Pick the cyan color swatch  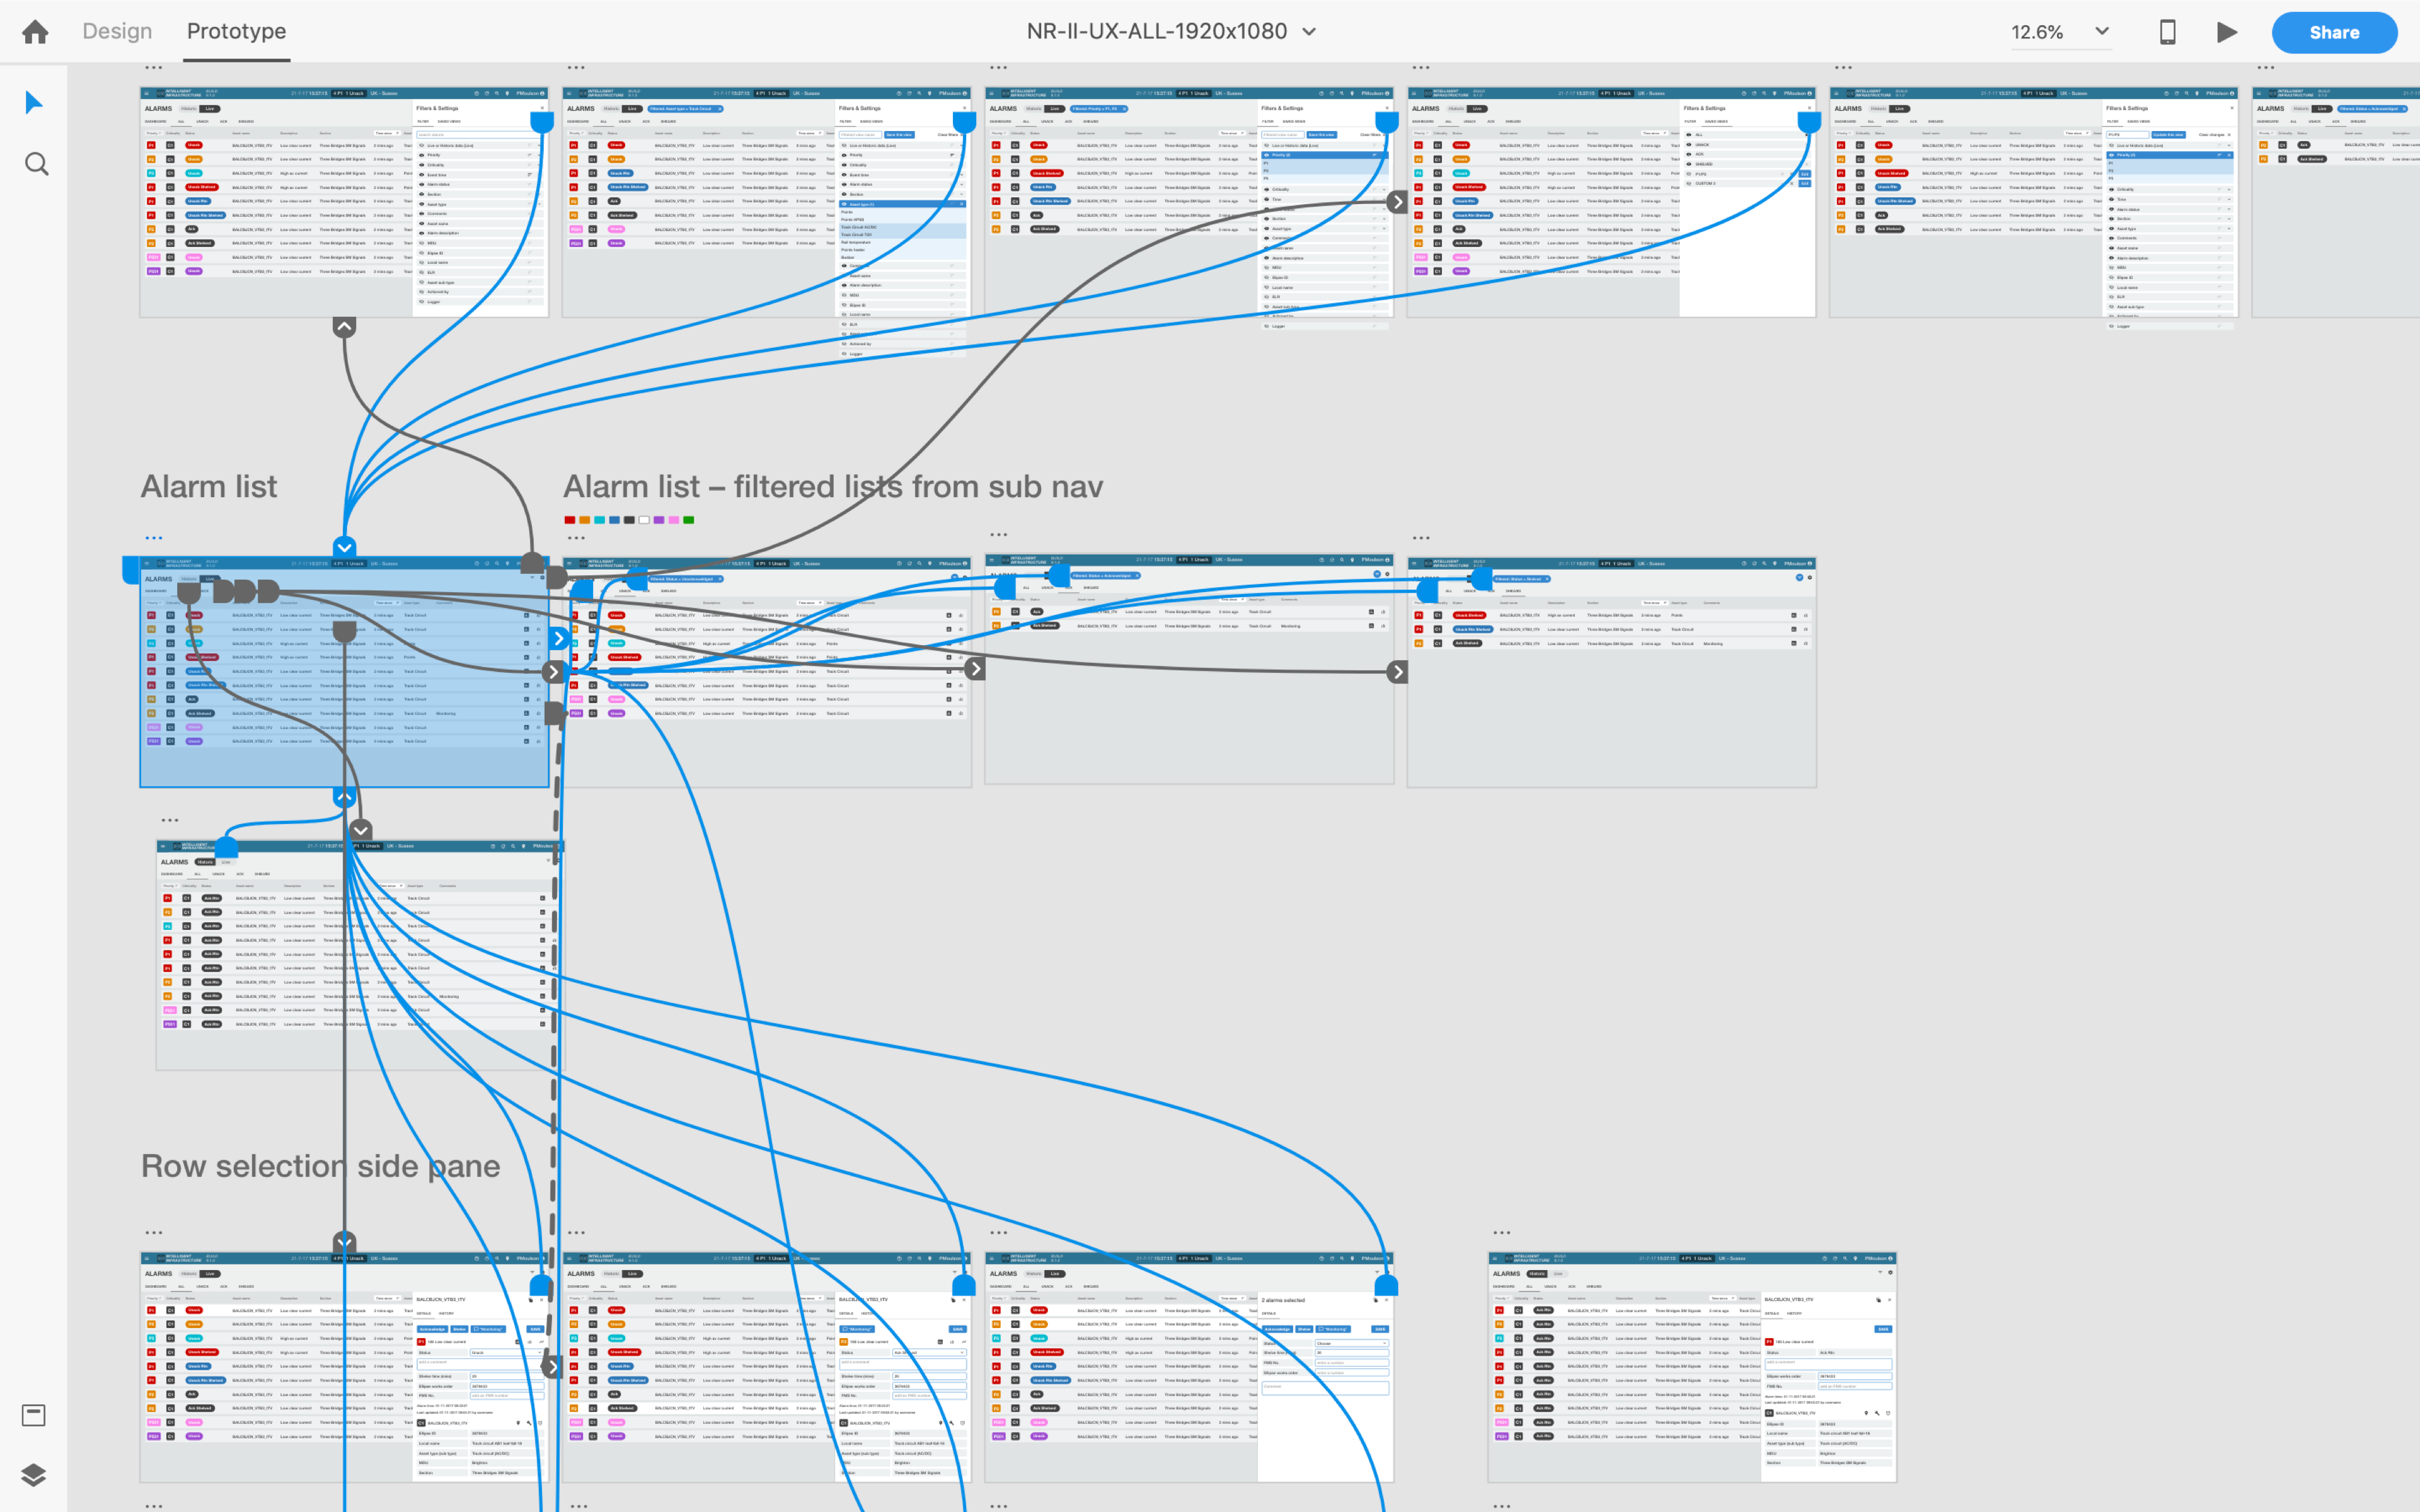click(x=599, y=520)
